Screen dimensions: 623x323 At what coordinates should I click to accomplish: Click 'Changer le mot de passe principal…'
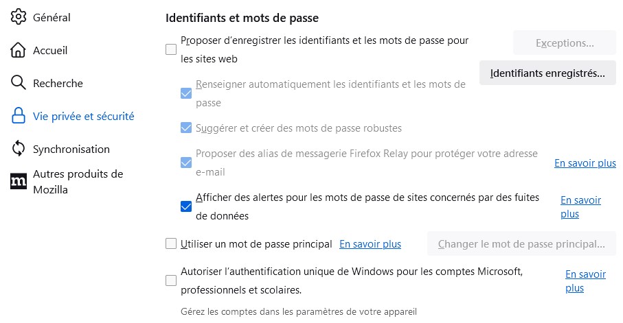point(521,243)
